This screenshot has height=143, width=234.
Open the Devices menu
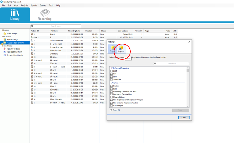coord(43,5)
